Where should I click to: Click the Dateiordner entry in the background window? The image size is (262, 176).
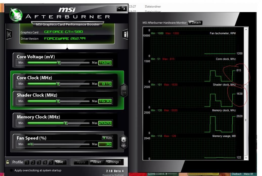tap(153, 7)
